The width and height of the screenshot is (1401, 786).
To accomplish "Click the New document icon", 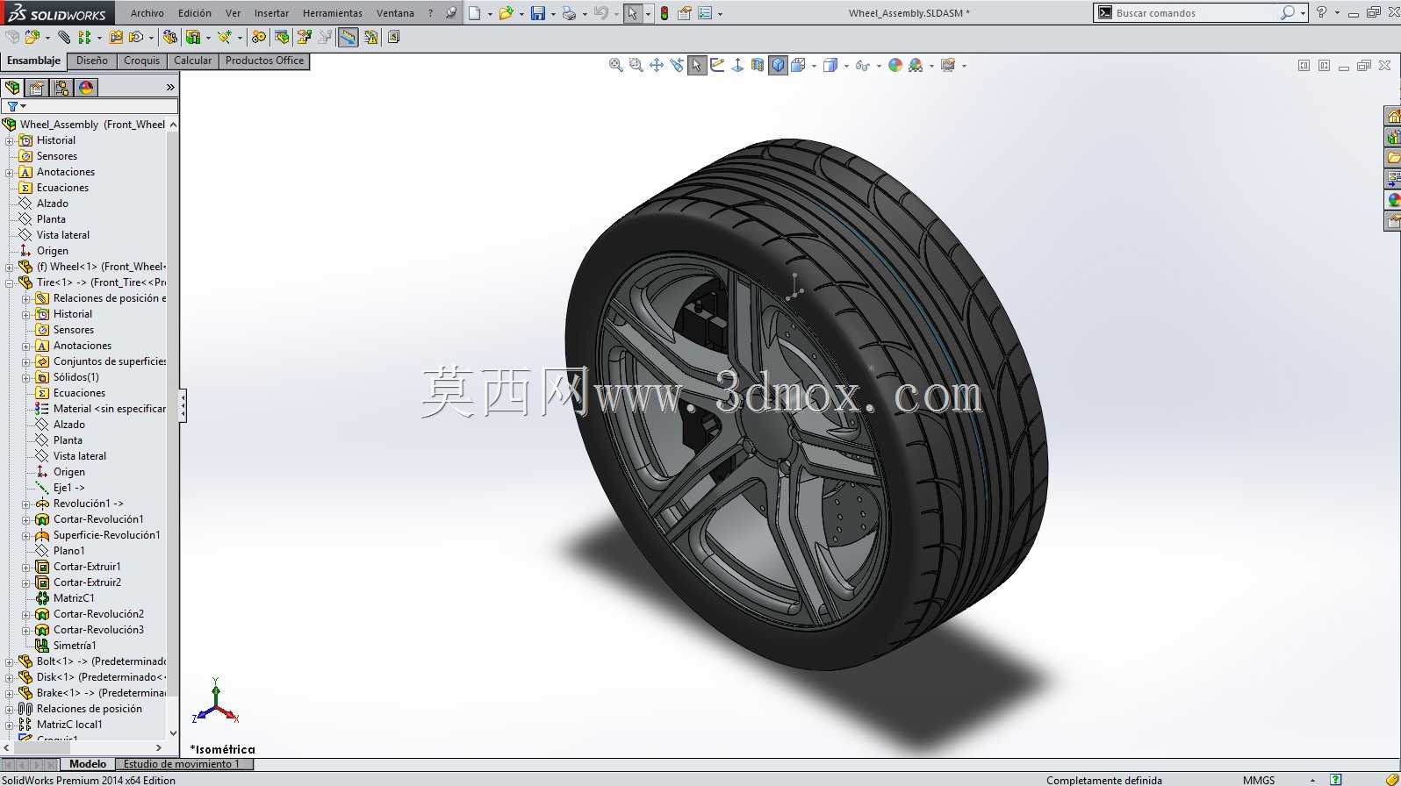I will point(475,13).
